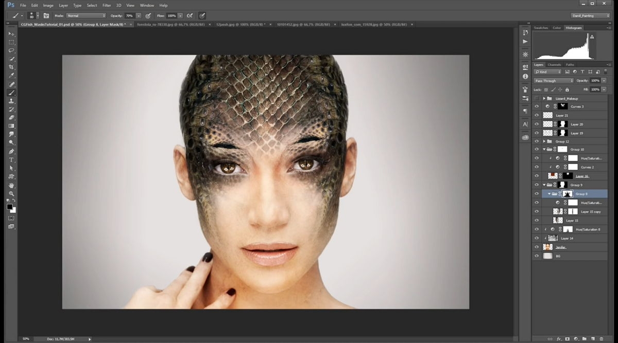Select the Horizontal Type tool
Image resolution: width=618 pixels, height=343 pixels.
coord(11,160)
